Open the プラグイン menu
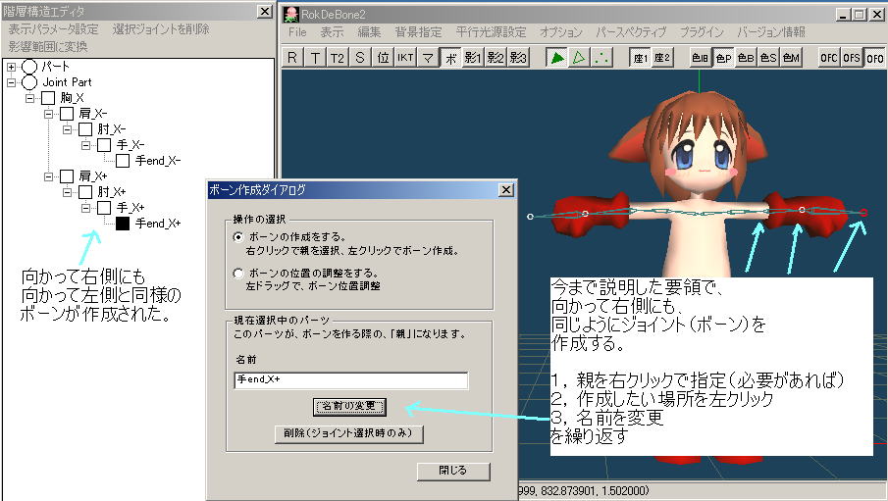The image size is (888, 501). pyautogui.click(x=702, y=32)
